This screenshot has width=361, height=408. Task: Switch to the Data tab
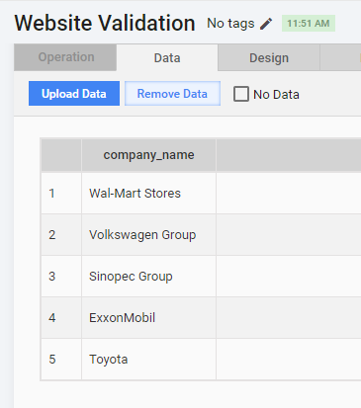[167, 58]
